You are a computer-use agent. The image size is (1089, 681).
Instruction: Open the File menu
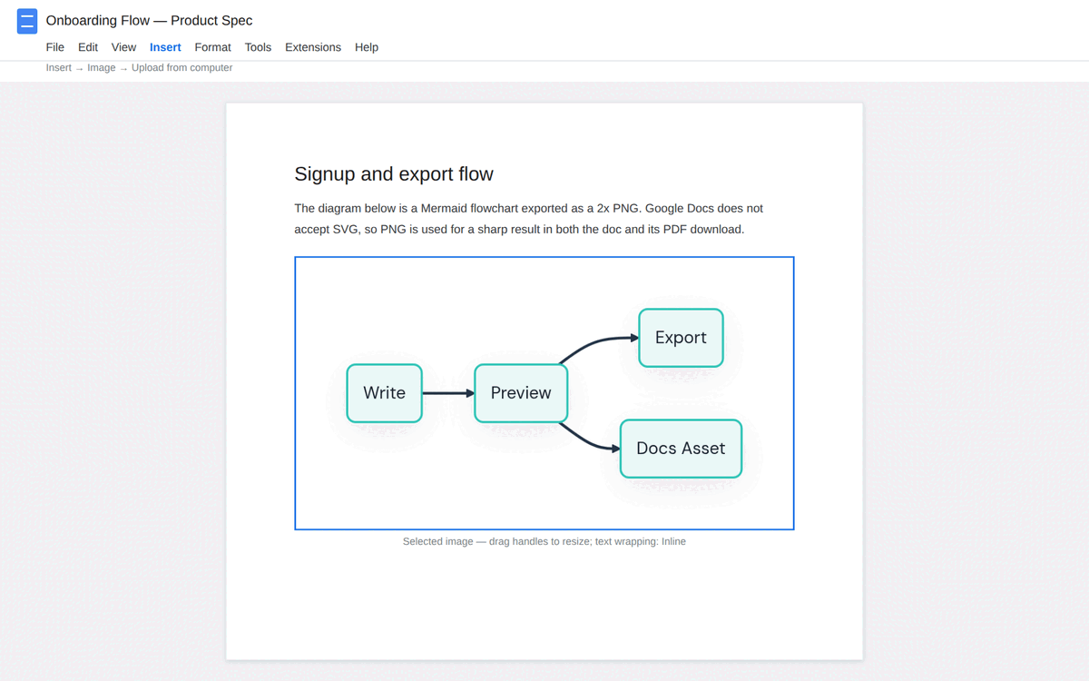coord(55,47)
